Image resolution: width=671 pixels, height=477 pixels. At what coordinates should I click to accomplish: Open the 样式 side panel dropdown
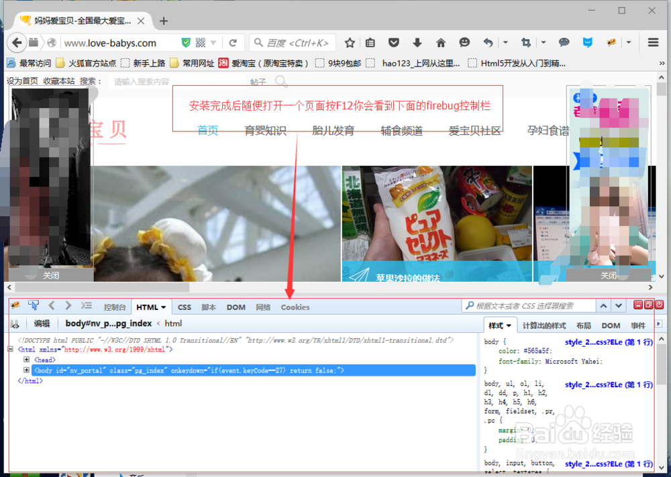[x=509, y=326]
